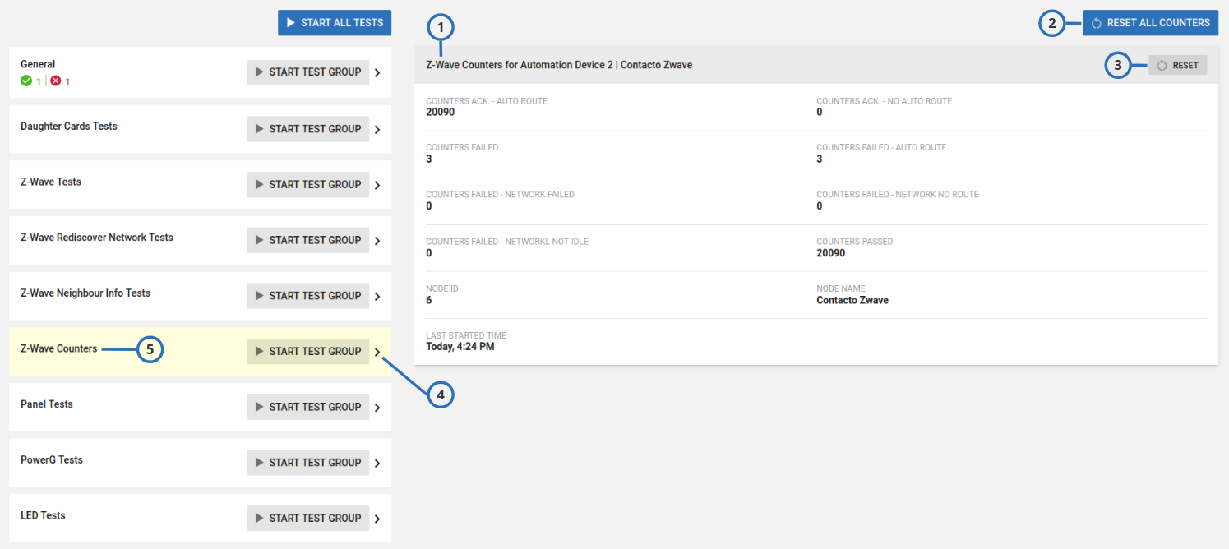Click the green passed status icon under General
The width and height of the screenshot is (1229, 549).
pos(26,81)
